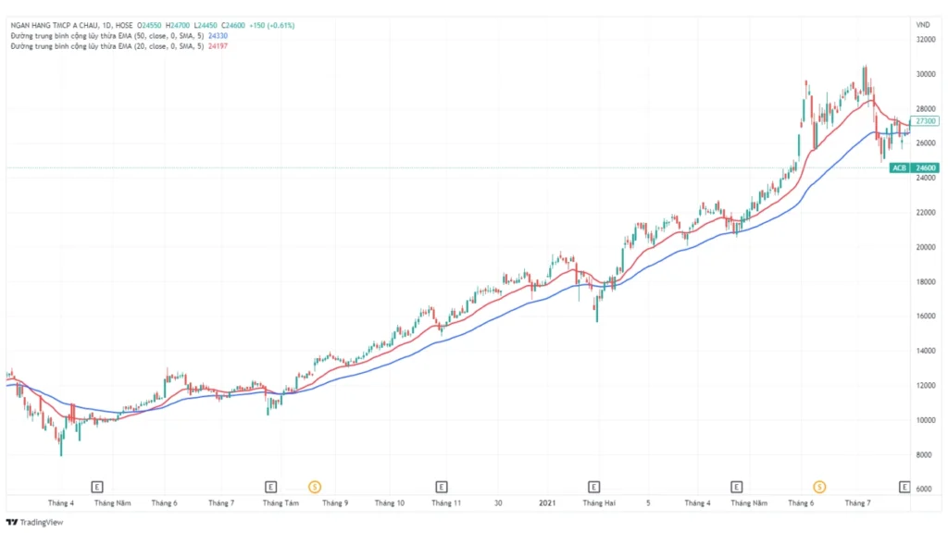Click the rightmost earnings E marker

[x=905, y=486]
